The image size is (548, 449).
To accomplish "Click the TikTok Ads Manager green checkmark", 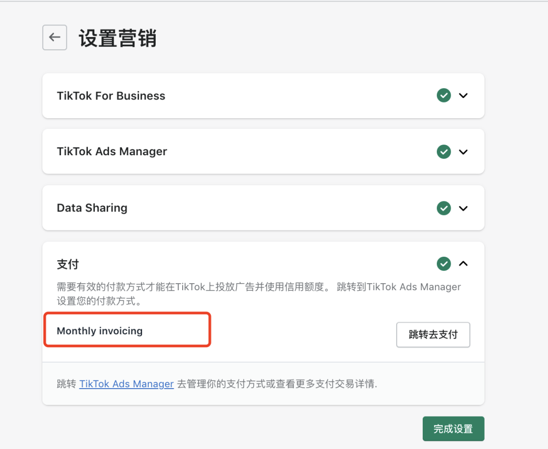I will click(443, 152).
